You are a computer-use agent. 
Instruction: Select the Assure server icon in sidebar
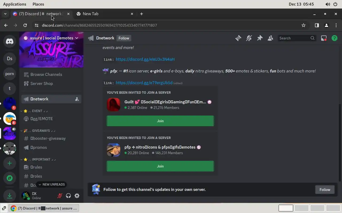(x=10, y=133)
